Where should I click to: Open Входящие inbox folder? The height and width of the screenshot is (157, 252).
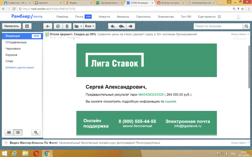(x=22, y=36)
